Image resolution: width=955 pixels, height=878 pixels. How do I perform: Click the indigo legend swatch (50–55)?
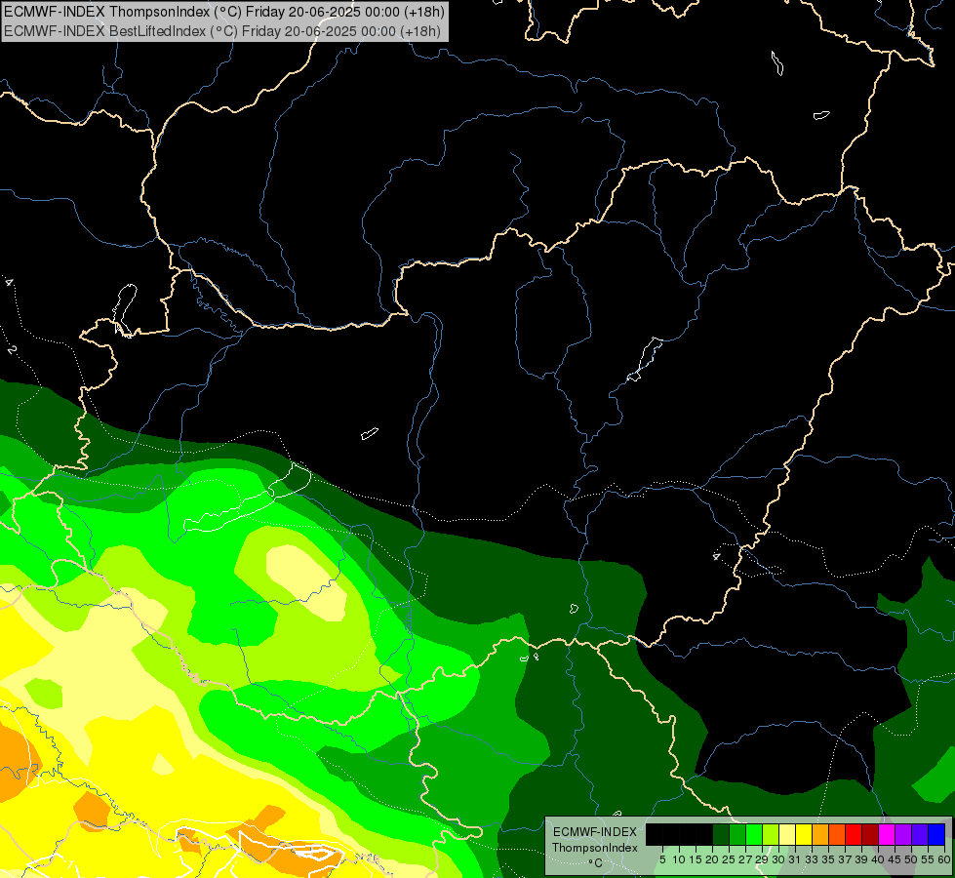(x=920, y=834)
